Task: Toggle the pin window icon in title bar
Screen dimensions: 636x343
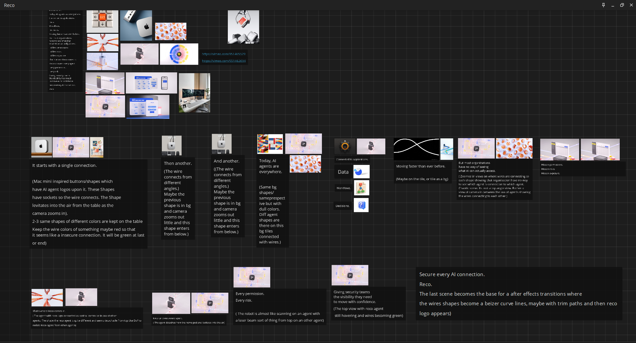Action: [604, 5]
